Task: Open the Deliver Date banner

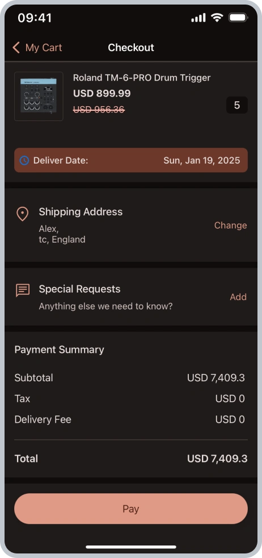Action: tap(131, 160)
